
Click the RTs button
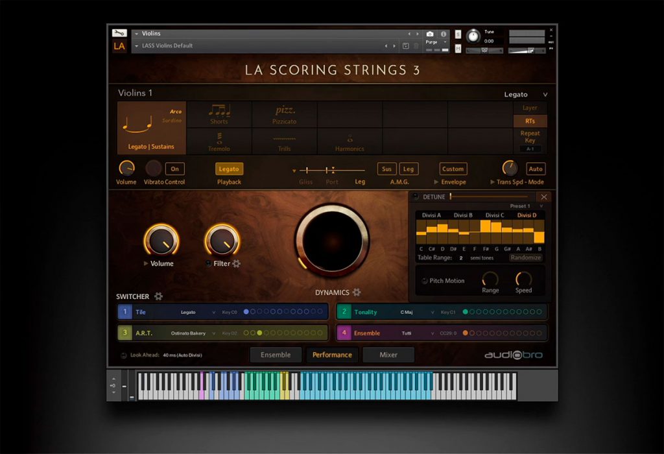[x=530, y=121]
